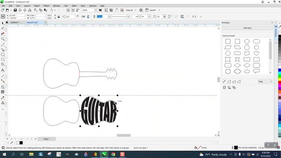
Task: Click the preset list scroll-down arrow
Action: (270, 72)
